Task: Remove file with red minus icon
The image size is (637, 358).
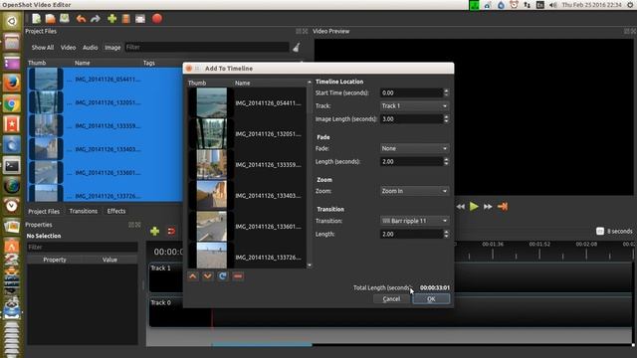Action: pos(238,276)
